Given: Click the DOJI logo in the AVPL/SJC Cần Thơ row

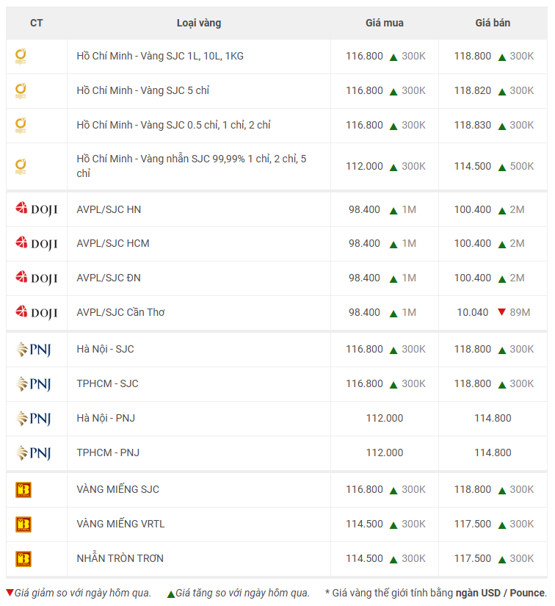Looking at the screenshot, I should (36, 312).
